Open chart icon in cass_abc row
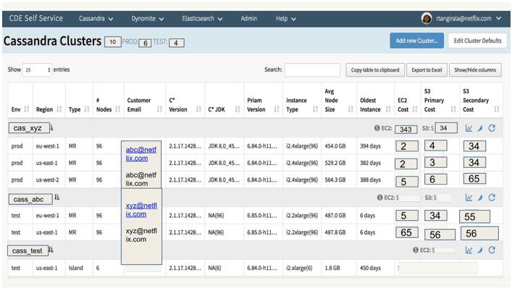This screenshot has width=512, height=291. [x=469, y=198]
